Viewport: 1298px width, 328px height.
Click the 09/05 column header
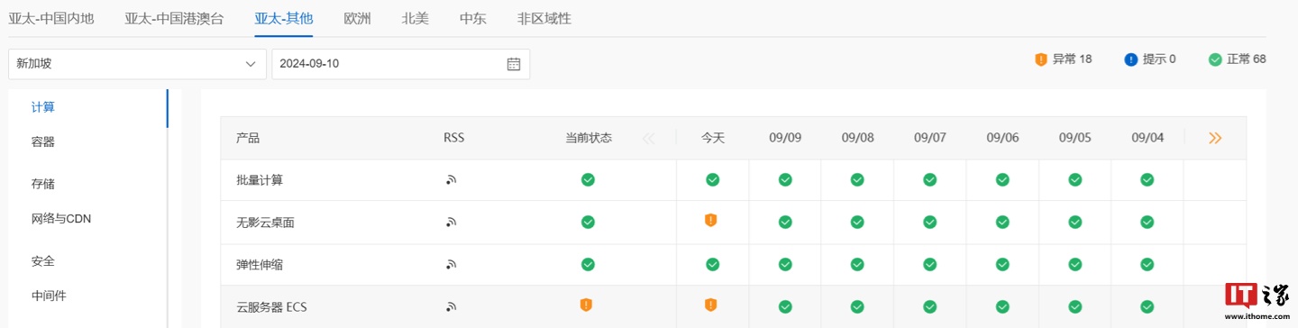pyautogui.click(x=1075, y=138)
